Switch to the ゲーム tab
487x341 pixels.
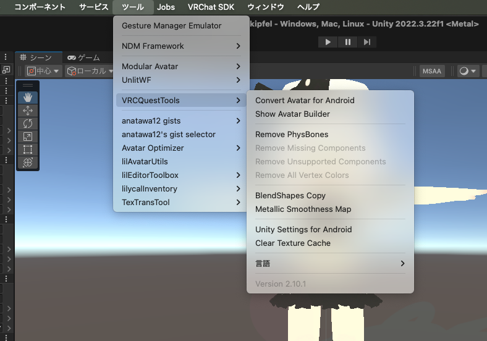[x=84, y=57]
